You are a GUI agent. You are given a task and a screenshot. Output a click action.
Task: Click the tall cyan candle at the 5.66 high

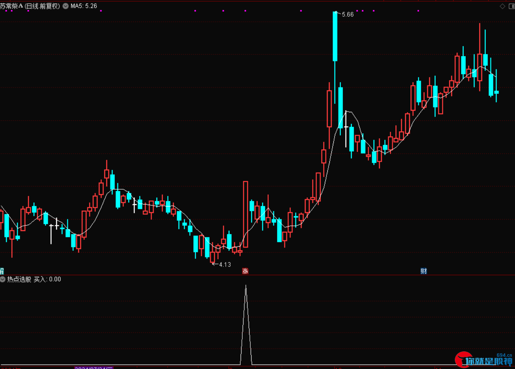[x=335, y=36]
